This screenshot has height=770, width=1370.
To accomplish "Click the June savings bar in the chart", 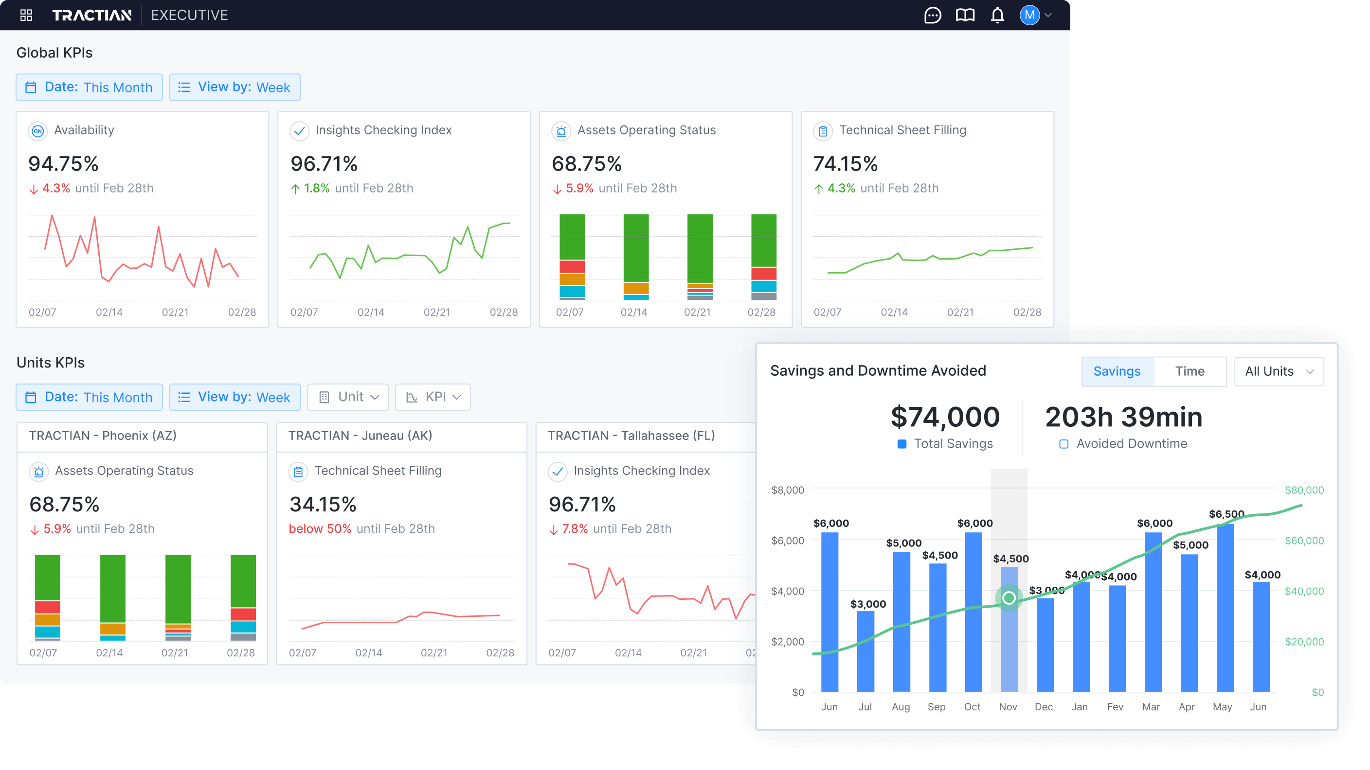I will (x=829, y=611).
